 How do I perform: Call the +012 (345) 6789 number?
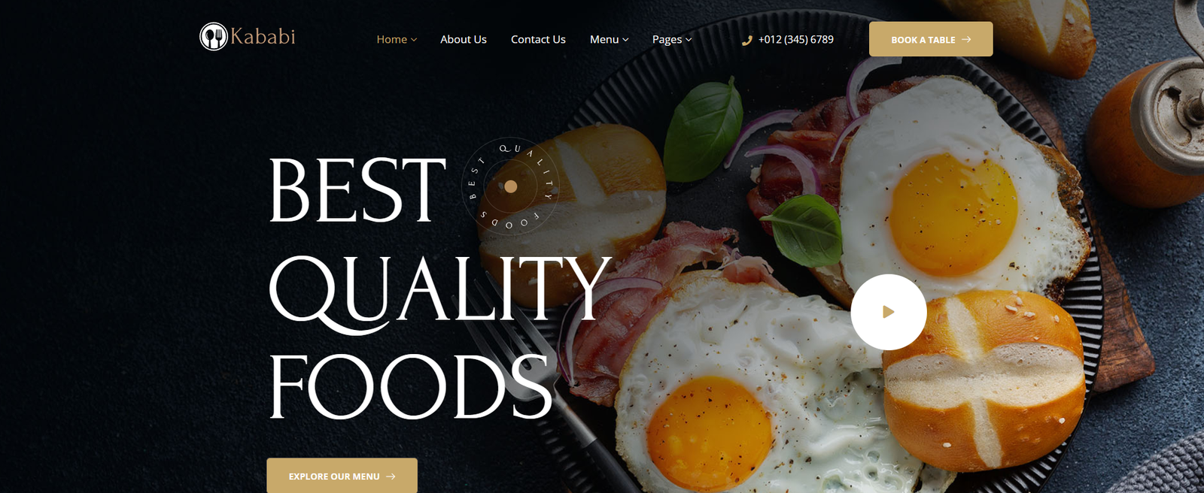tap(796, 39)
